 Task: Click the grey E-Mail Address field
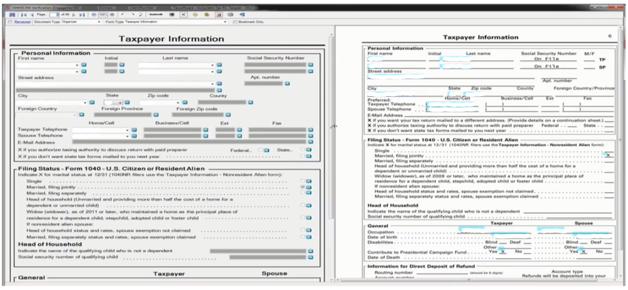[189, 142]
